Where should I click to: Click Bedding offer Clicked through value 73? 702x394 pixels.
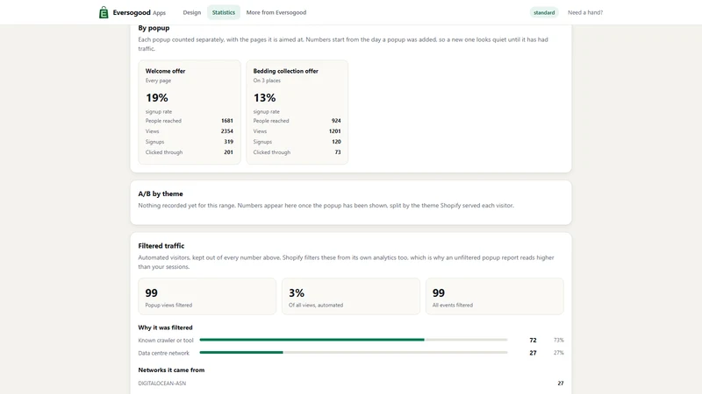[x=338, y=152]
